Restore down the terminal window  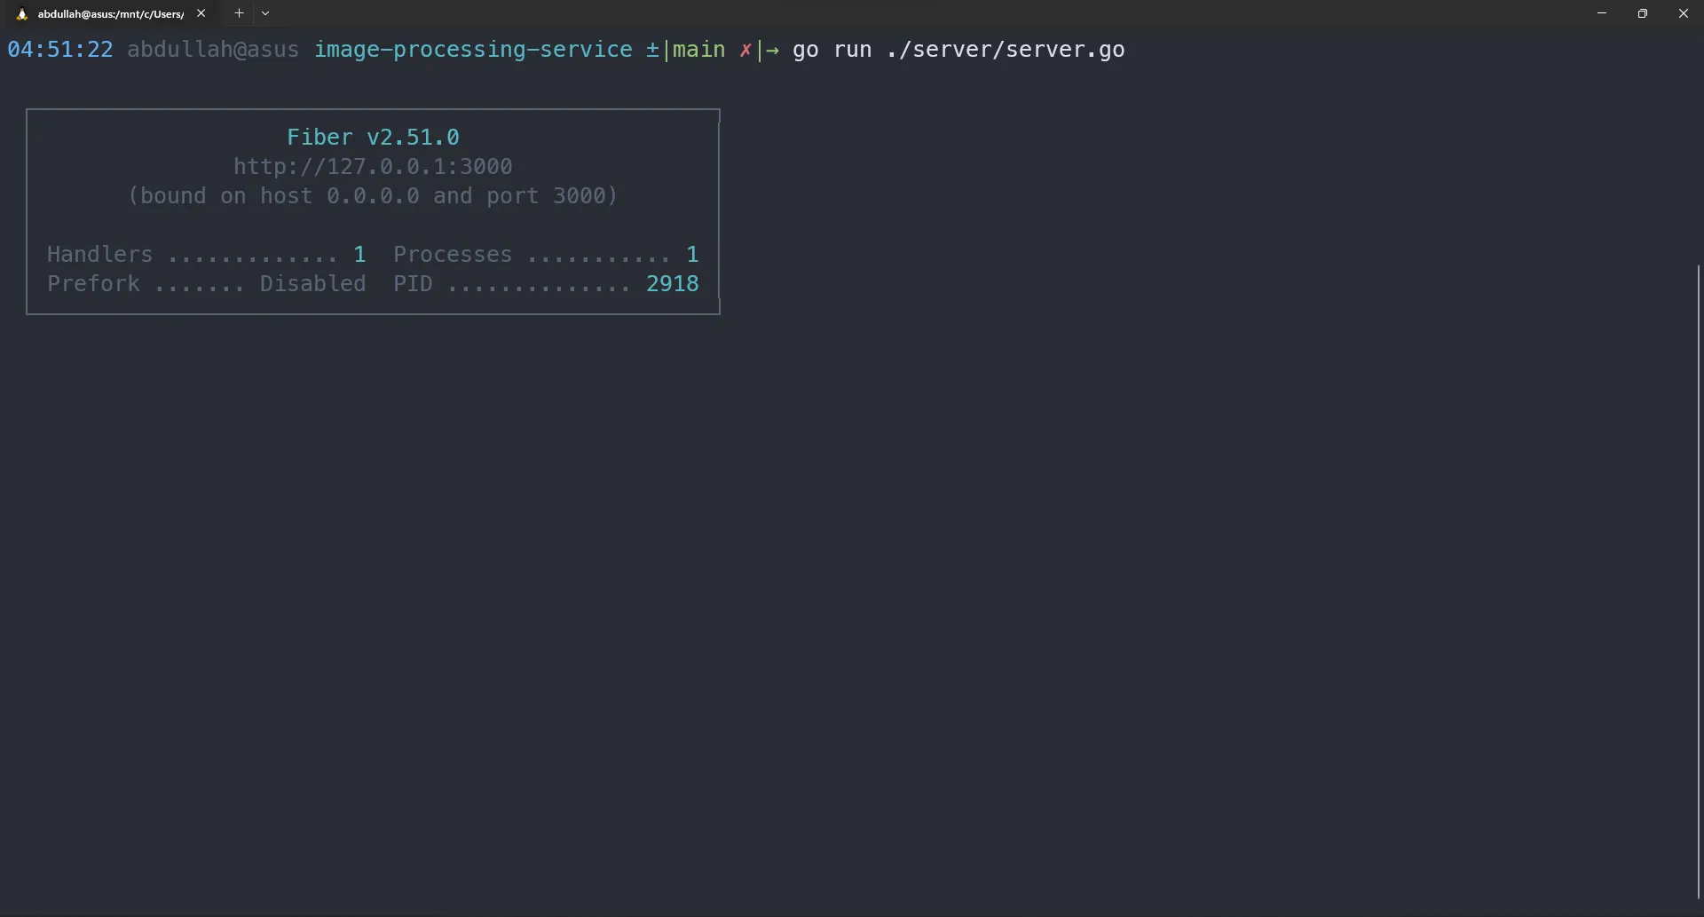coord(1643,13)
